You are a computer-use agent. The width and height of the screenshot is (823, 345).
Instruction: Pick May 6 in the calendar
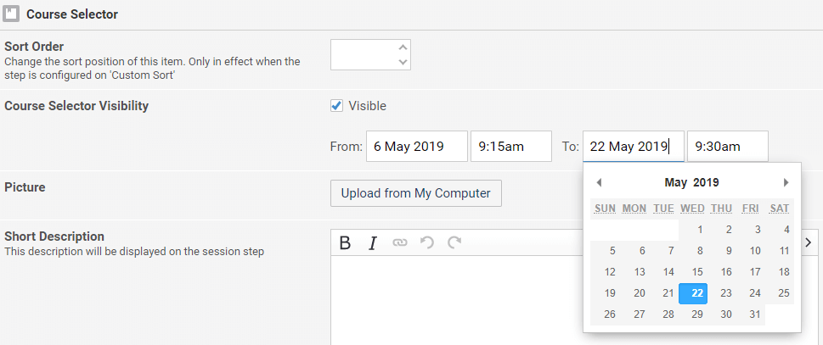642,251
